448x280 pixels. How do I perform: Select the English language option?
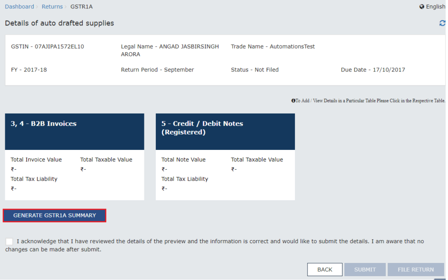tap(435, 7)
